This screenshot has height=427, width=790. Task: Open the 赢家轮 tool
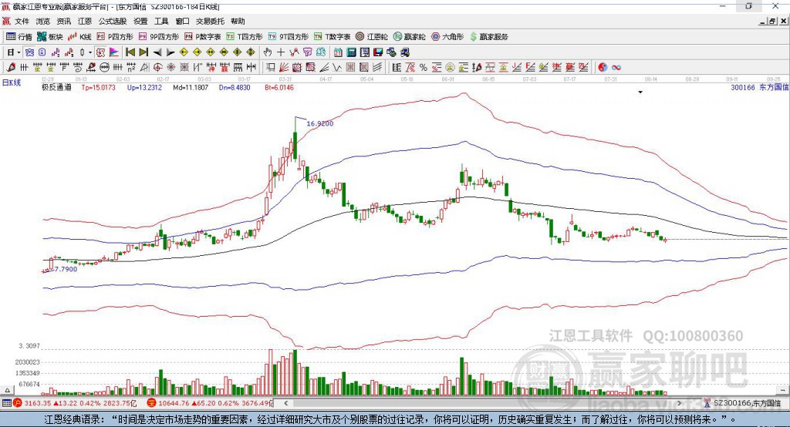pos(410,37)
